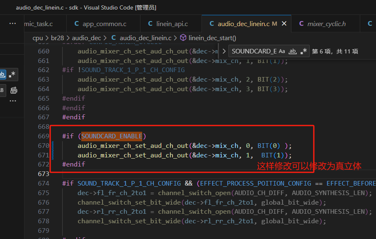Click the Replace All icon in side panel
This screenshot has height=239, width=376.
tap(14, 90)
